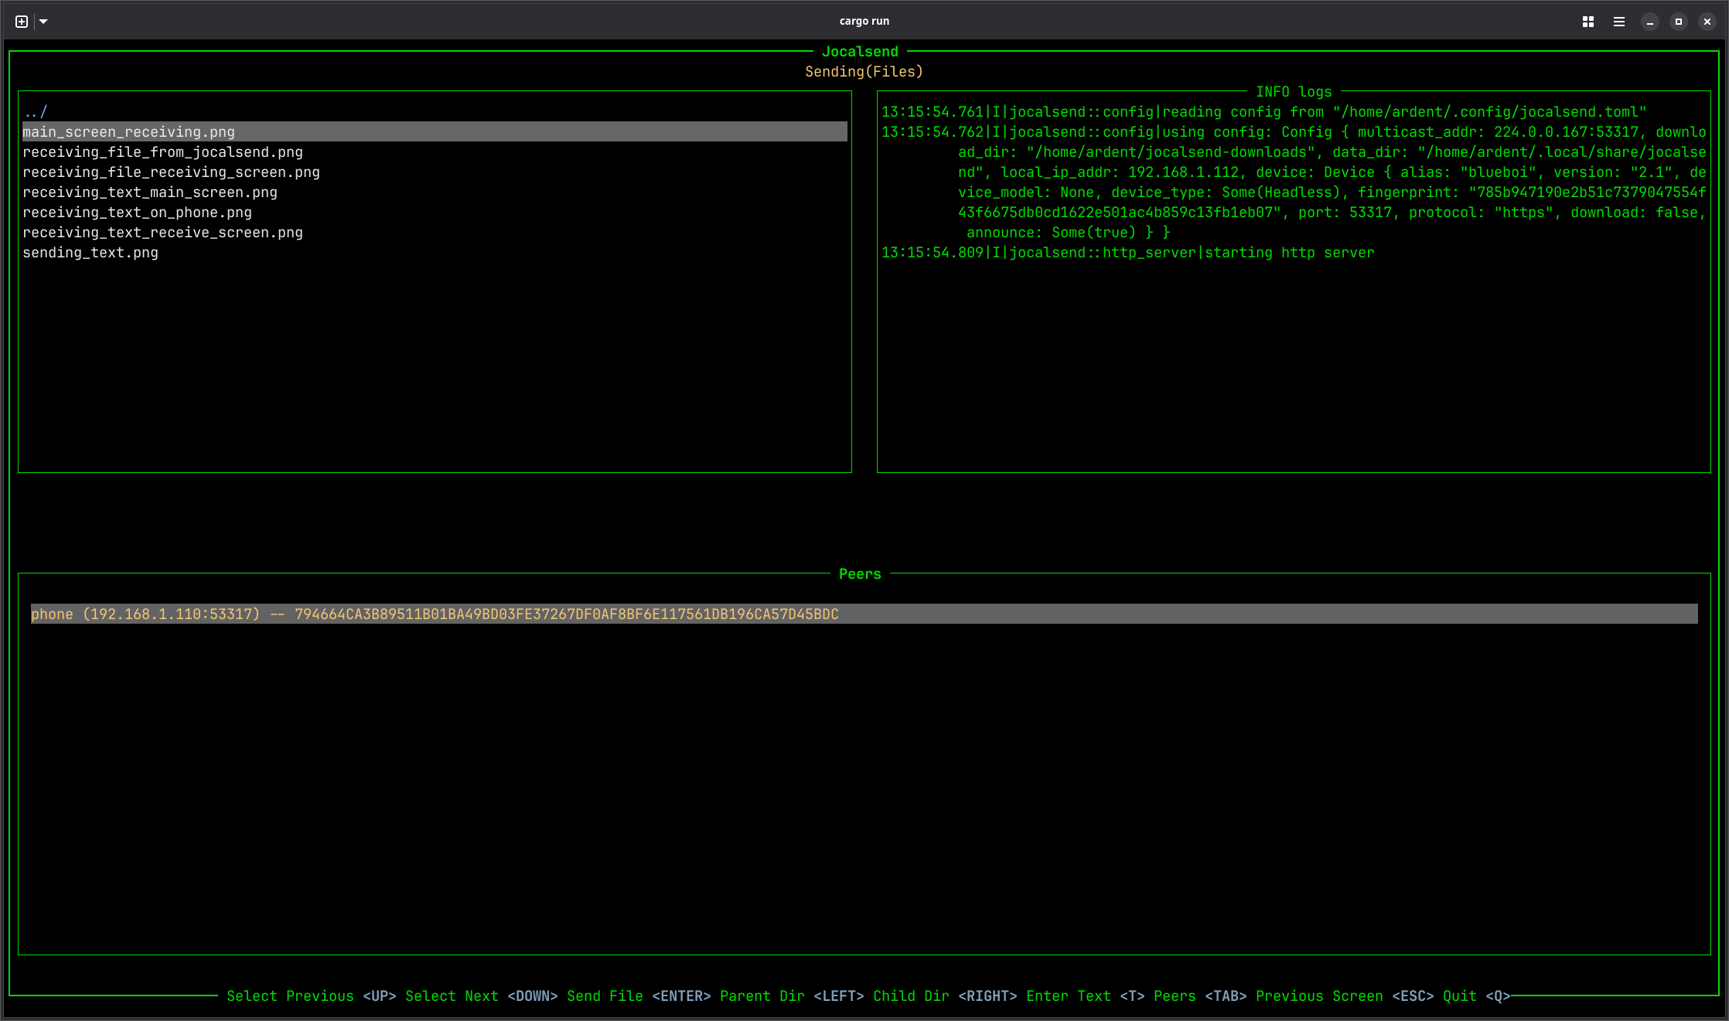Select receiving_file_from_jocalsend.png file

click(x=163, y=152)
